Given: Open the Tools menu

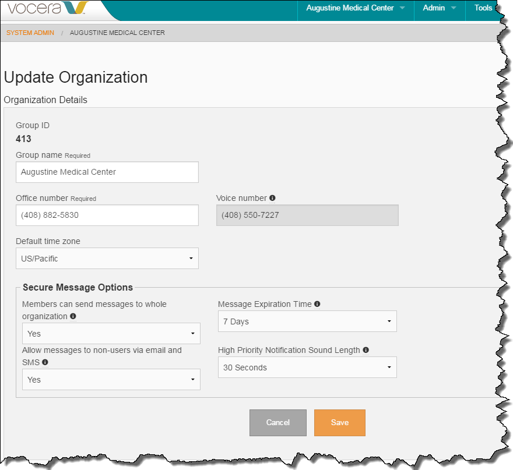Looking at the screenshot, I should 483,8.
